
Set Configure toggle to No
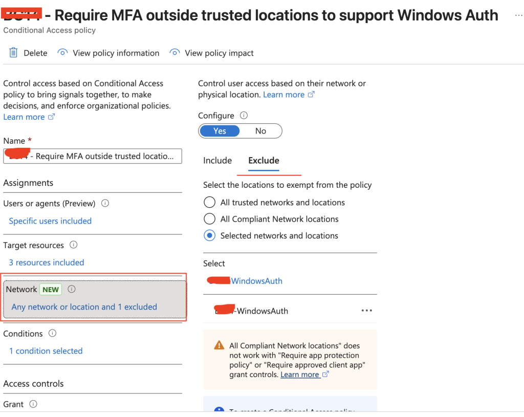pos(260,131)
